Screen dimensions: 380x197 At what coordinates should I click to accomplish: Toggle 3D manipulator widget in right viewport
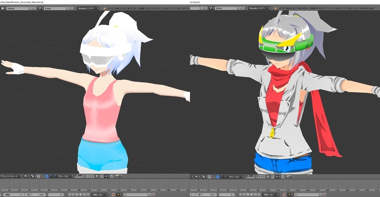(x=214, y=177)
